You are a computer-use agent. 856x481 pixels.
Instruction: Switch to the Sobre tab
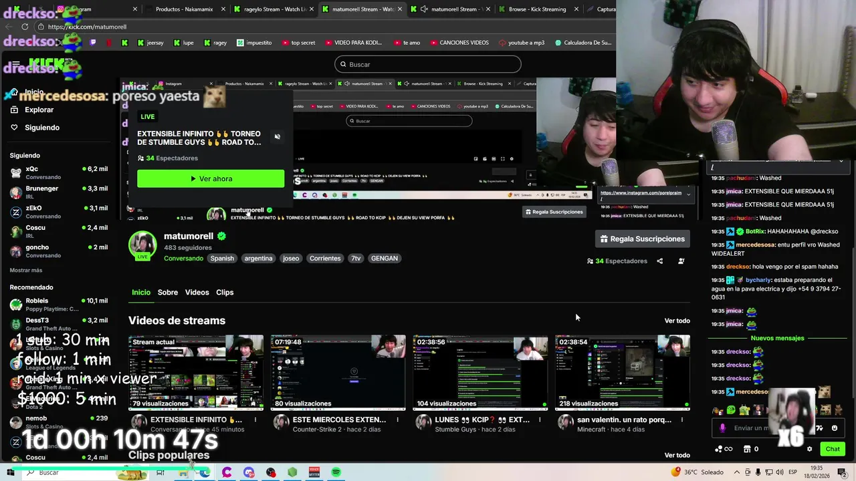point(168,293)
